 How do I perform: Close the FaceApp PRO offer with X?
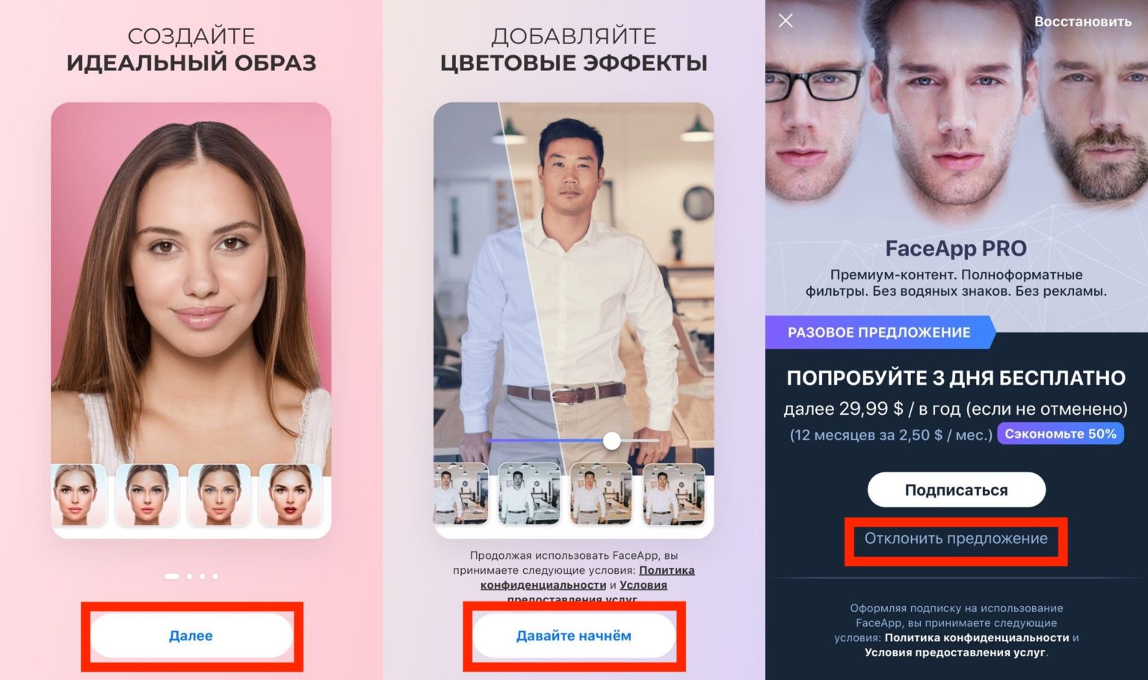point(786,21)
